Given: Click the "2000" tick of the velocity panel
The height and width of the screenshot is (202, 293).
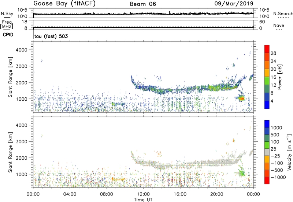Looking at the screenshot, I should coord(22,158).
